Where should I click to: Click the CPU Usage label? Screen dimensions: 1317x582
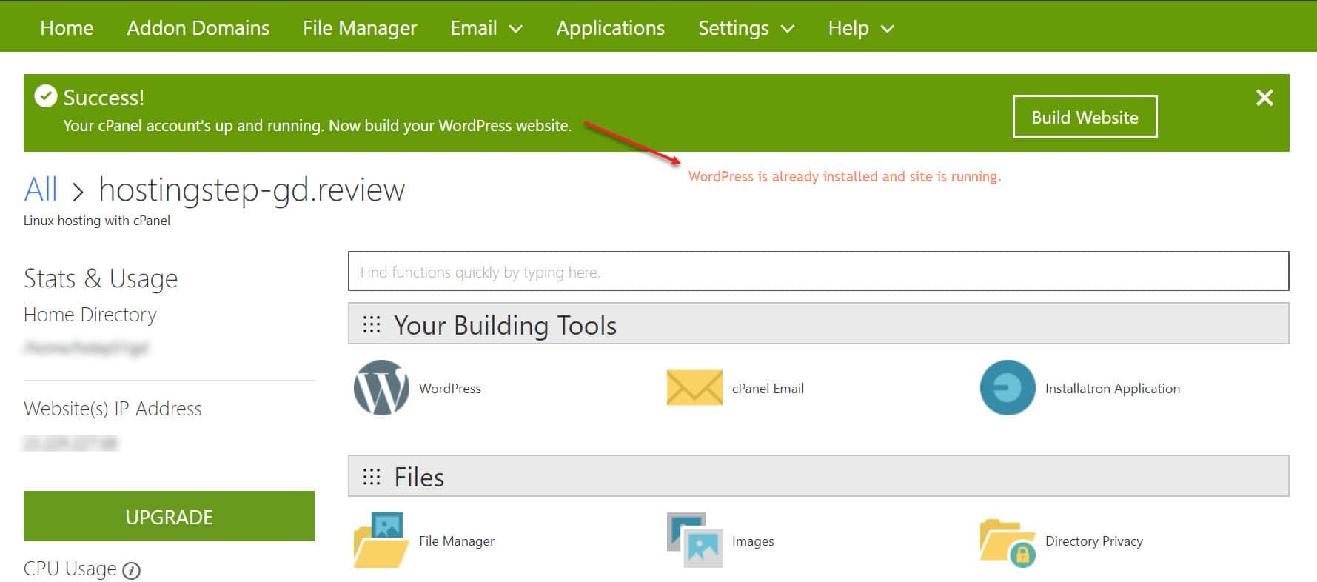[70, 569]
